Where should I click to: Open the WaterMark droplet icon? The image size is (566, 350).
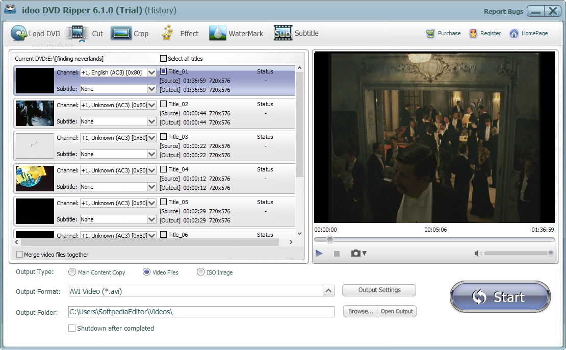217,33
